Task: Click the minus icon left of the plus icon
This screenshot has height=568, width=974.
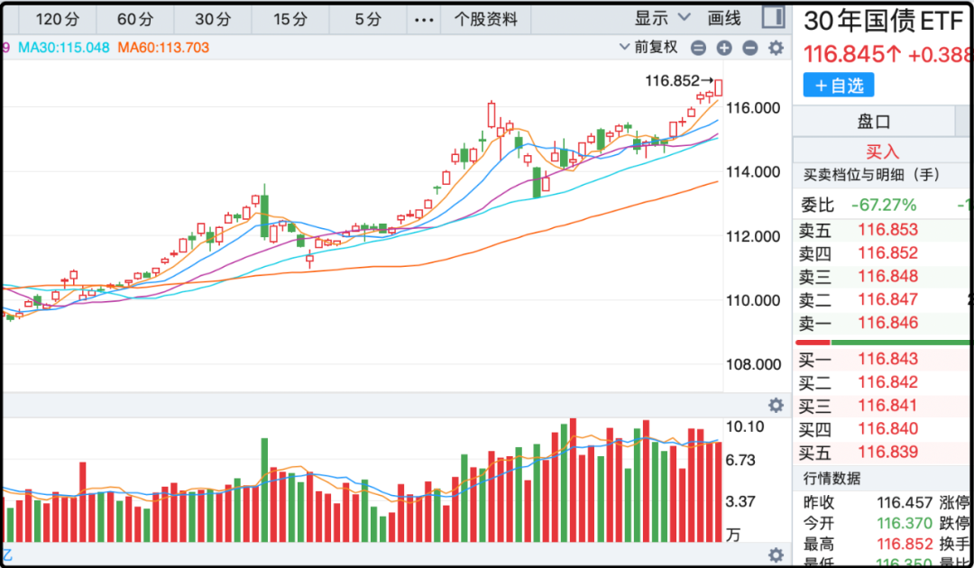Action: [x=698, y=48]
